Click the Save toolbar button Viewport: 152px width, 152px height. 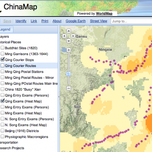(7, 21)
